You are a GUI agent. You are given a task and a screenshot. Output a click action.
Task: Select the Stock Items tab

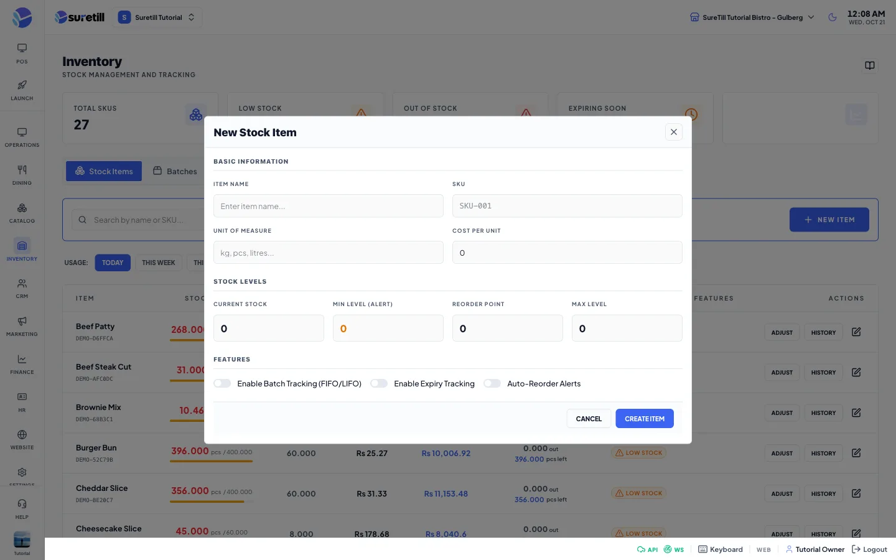[x=104, y=171]
